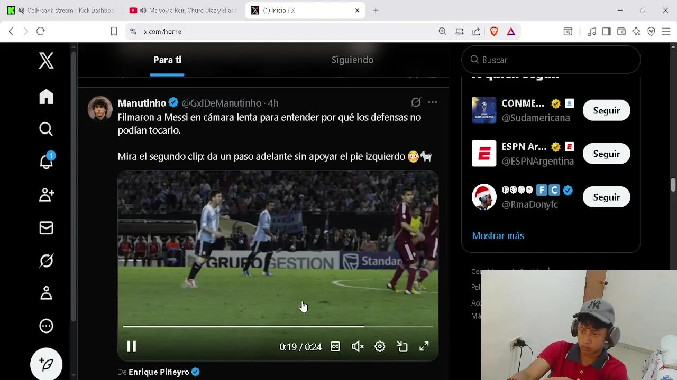Close the Inicio / X browser tab

(357, 10)
